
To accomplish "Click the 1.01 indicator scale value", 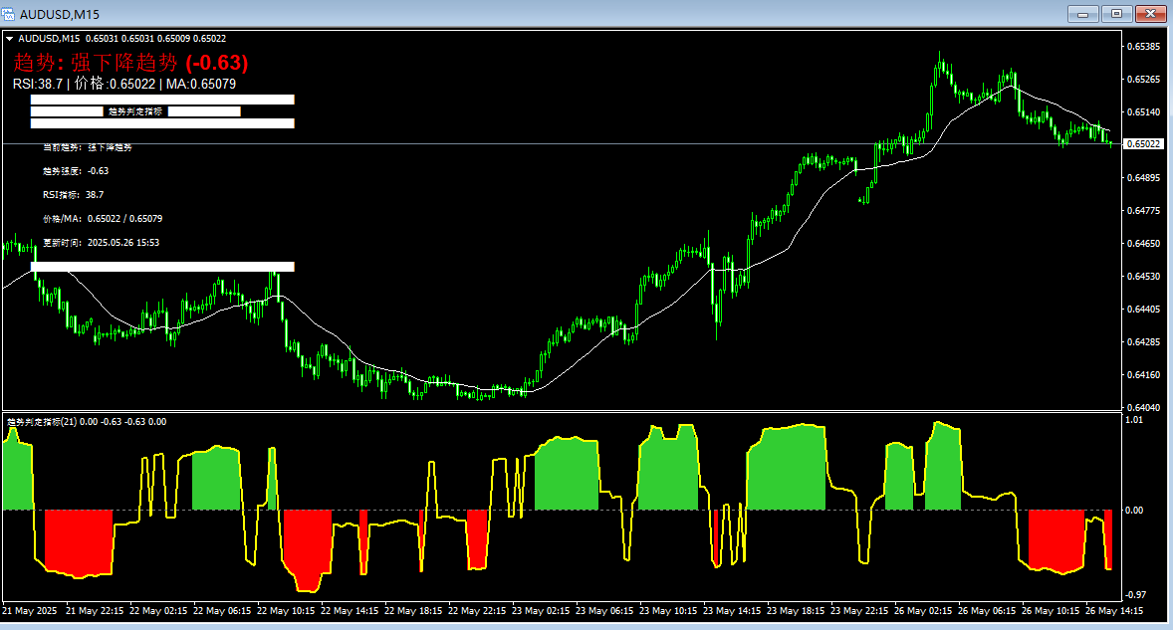I will click(x=1134, y=420).
